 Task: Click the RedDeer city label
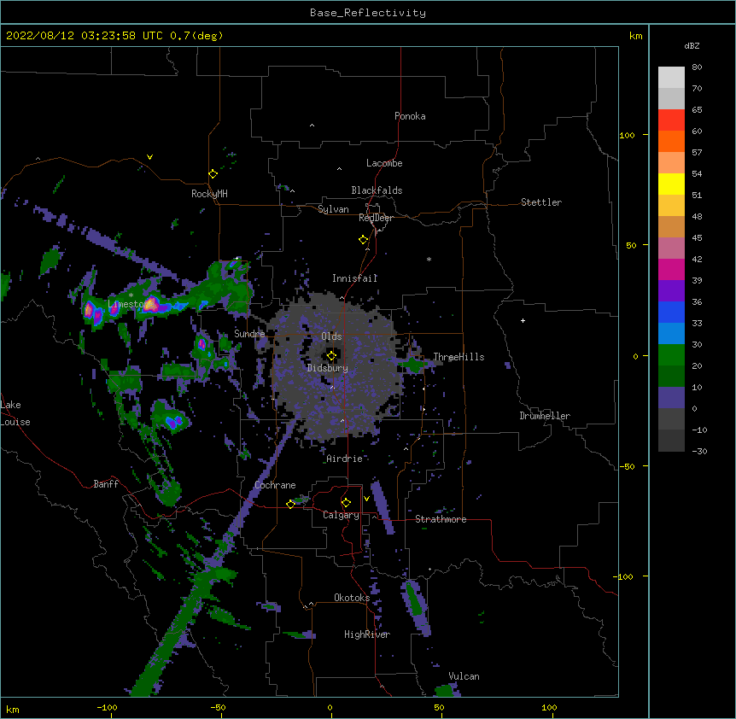376,218
